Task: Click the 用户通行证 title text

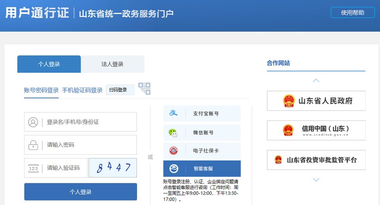Action: point(37,13)
